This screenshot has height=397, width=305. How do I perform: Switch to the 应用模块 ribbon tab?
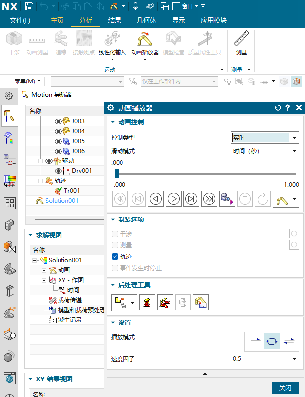pos(214,20)
